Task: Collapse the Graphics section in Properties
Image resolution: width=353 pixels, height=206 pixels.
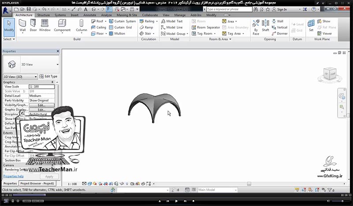Action: tap(52, 82)
